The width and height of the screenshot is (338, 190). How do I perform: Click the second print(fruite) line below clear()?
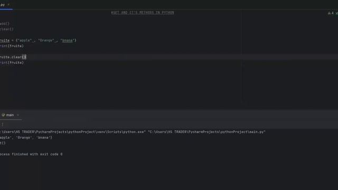[x=12, y=62]
